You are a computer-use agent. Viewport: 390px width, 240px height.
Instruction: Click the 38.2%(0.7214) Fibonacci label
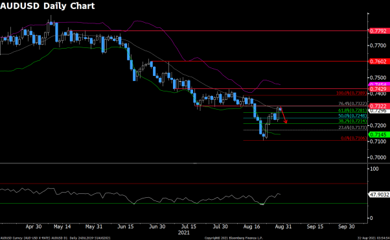(352, 121)
